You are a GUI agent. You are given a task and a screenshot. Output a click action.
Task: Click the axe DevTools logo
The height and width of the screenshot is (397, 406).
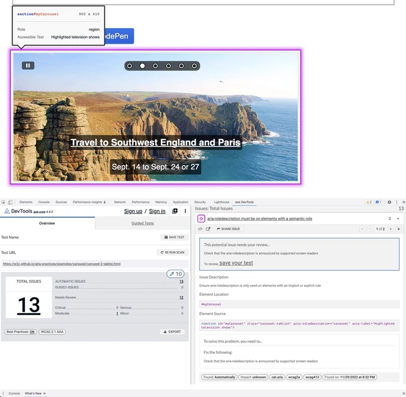click(7, 211)
